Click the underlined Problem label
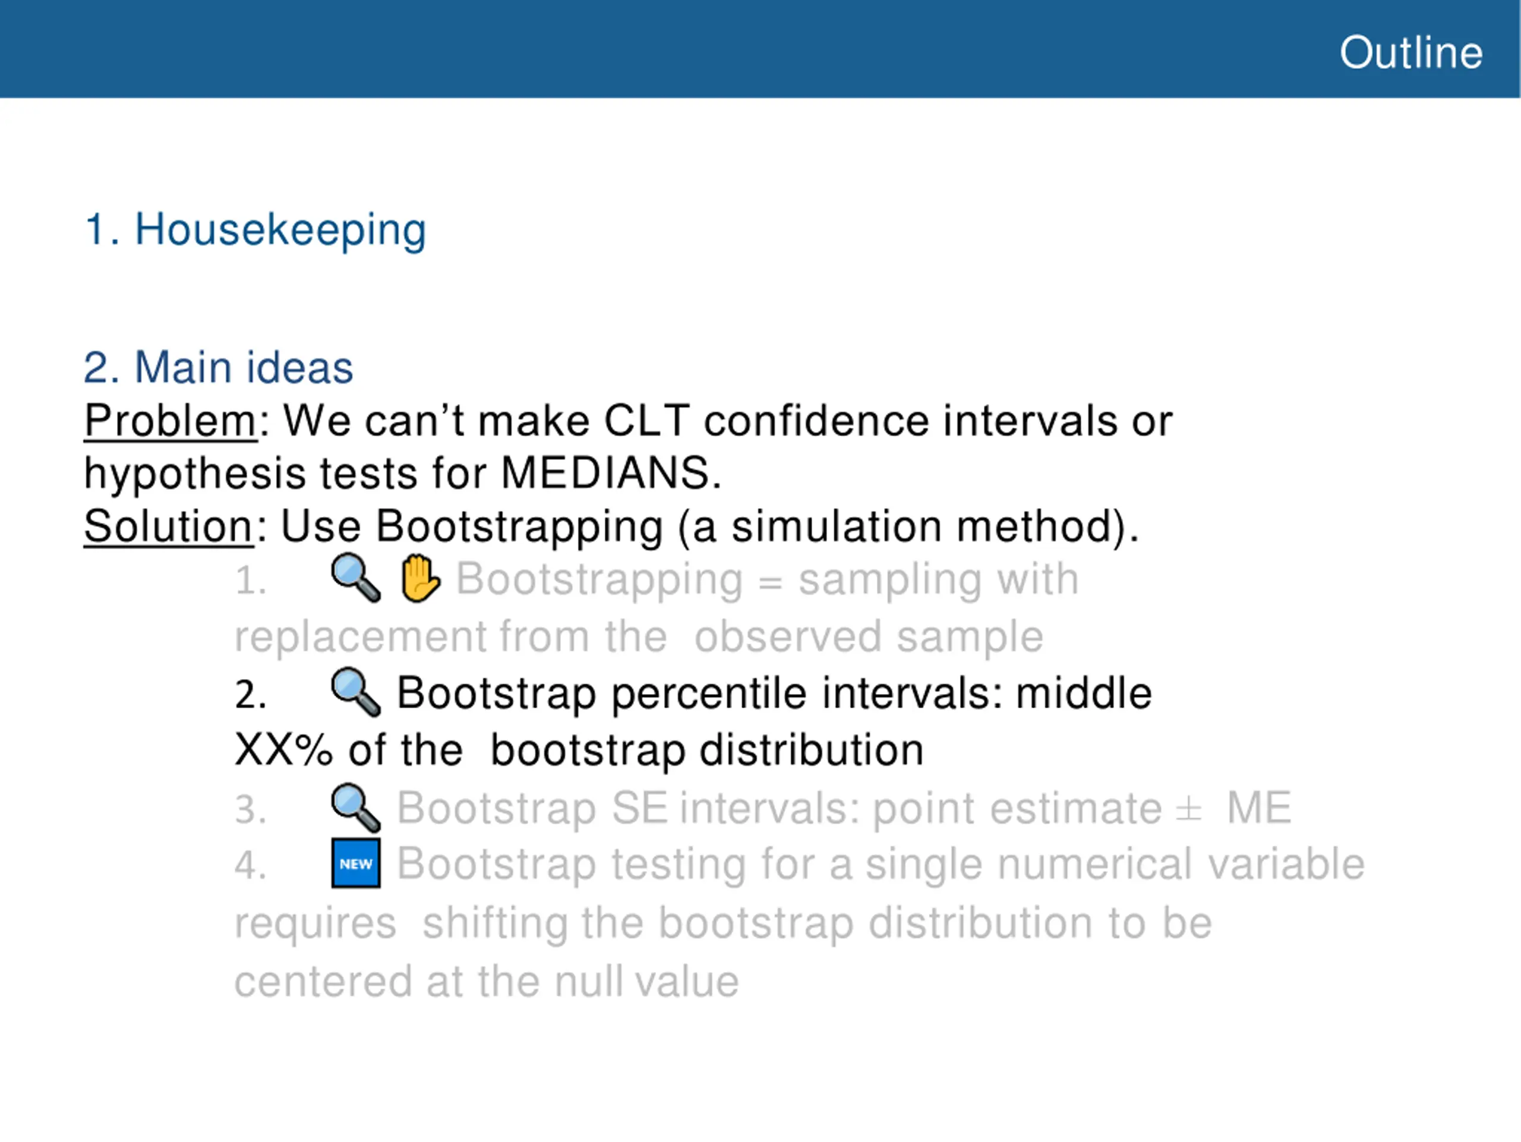1521x1142 pixels. tap(171, 421)
